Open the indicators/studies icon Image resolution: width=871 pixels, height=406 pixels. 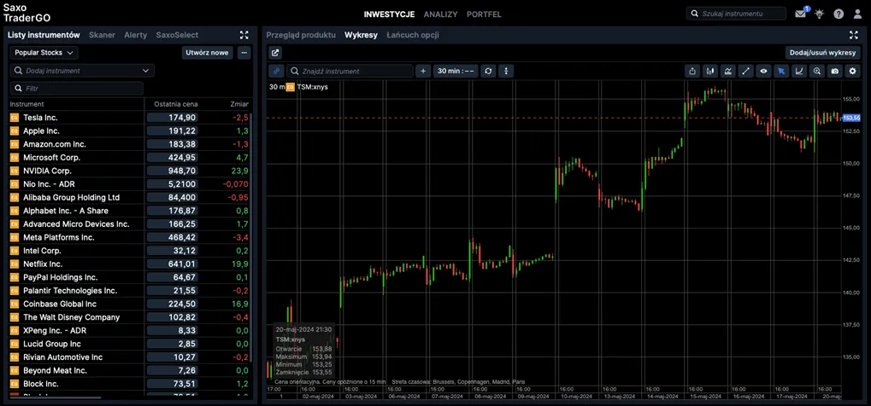pos(727,71)
